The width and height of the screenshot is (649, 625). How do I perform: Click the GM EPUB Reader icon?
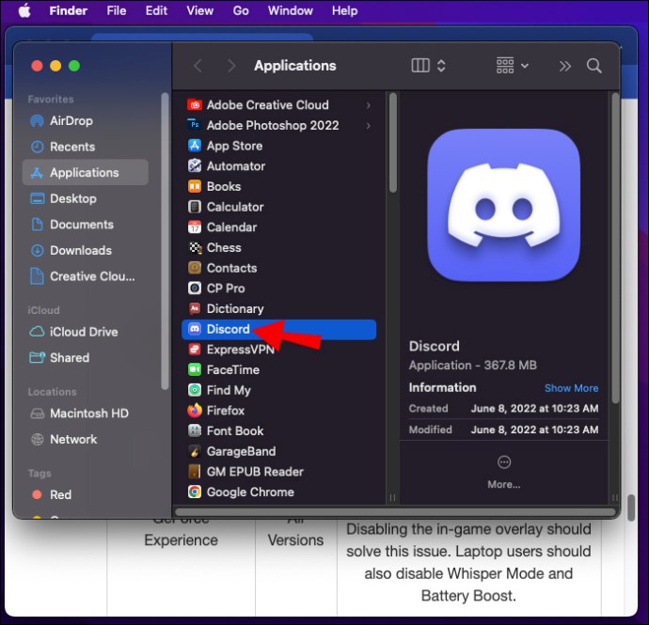[x=195, y=472]
